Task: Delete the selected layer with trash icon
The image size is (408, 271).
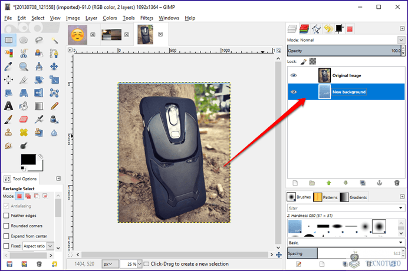Action: (x=397, y=183)
